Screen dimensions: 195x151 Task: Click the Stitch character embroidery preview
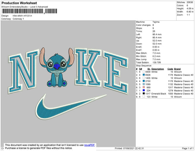[57, 67]
